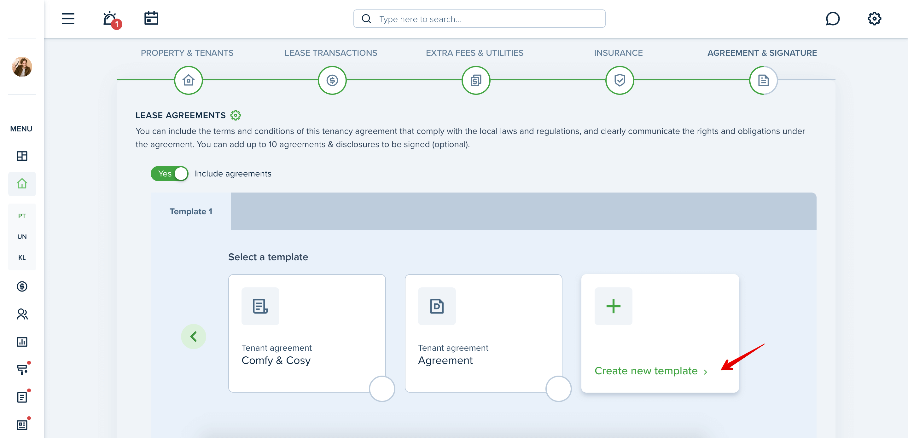The height and width of the screenshot is (438, 908).
Task: Click Create new template link
Action: (x=651, y=371)
